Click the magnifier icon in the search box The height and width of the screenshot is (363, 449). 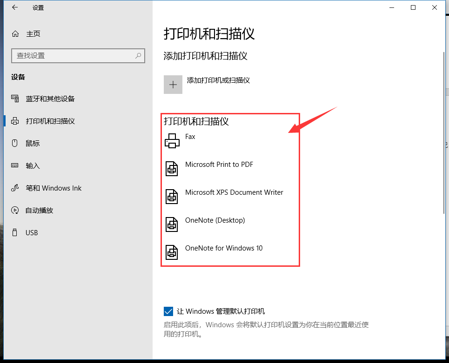(138, 55)
